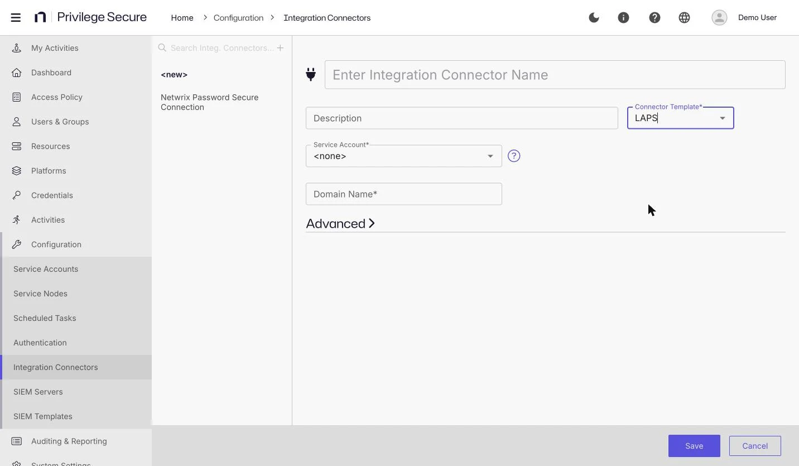The image size is (799, 466).
Task: Open Authentication settings
Action: pos(76,343)
